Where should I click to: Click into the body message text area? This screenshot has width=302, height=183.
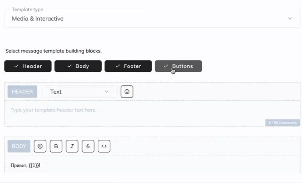click(x=142, y=165)
